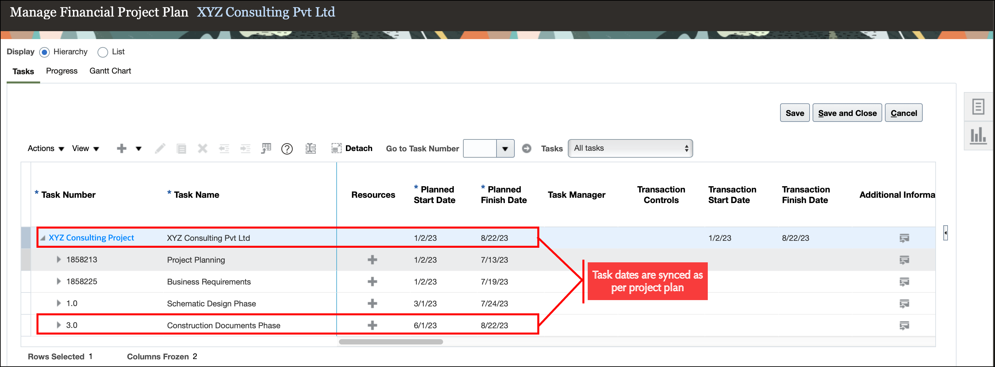Switch to the Progress tab
This screenshot has width=995, height=367.
point(61,71)
